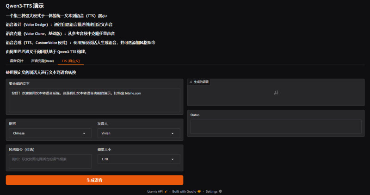Viewport: 370px width, 195px height.
Task: Click the 由阿里巴巴通义千问团队 credit line
Action: 47,51
